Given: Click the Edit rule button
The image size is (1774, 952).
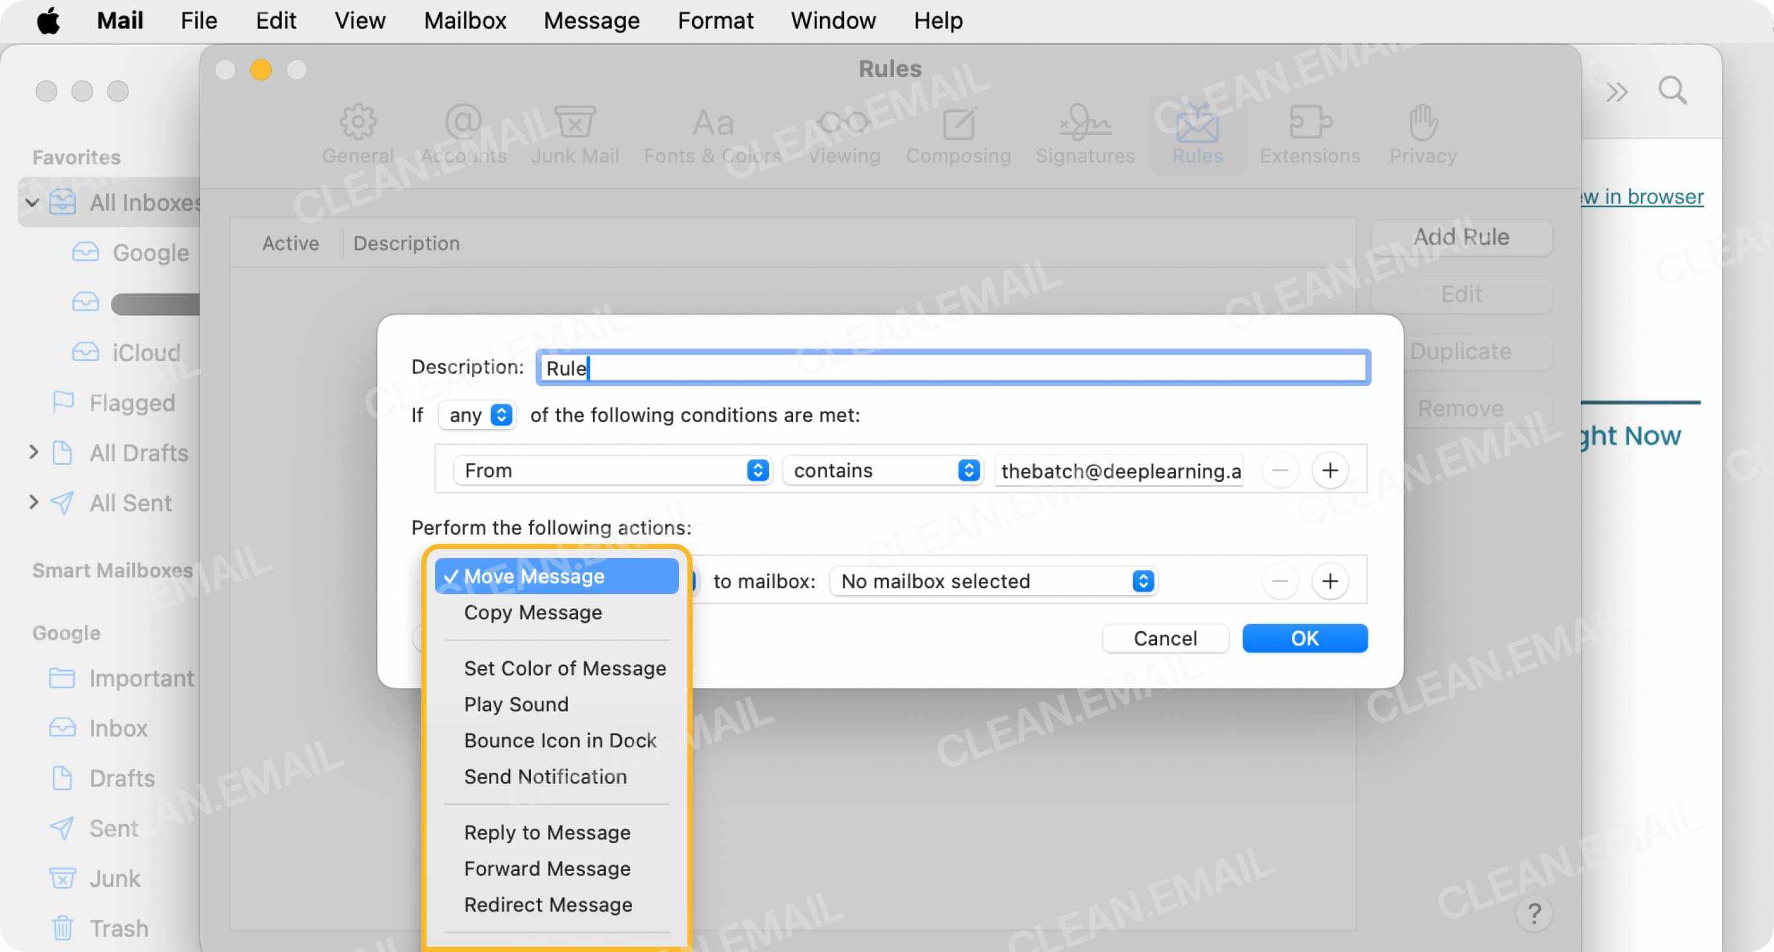Looking at the screenshot, I should coord(1461,295).
